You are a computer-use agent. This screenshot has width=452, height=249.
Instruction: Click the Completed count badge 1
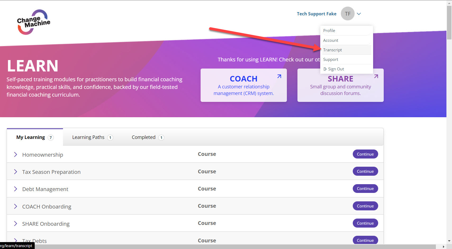click(161, 138)
